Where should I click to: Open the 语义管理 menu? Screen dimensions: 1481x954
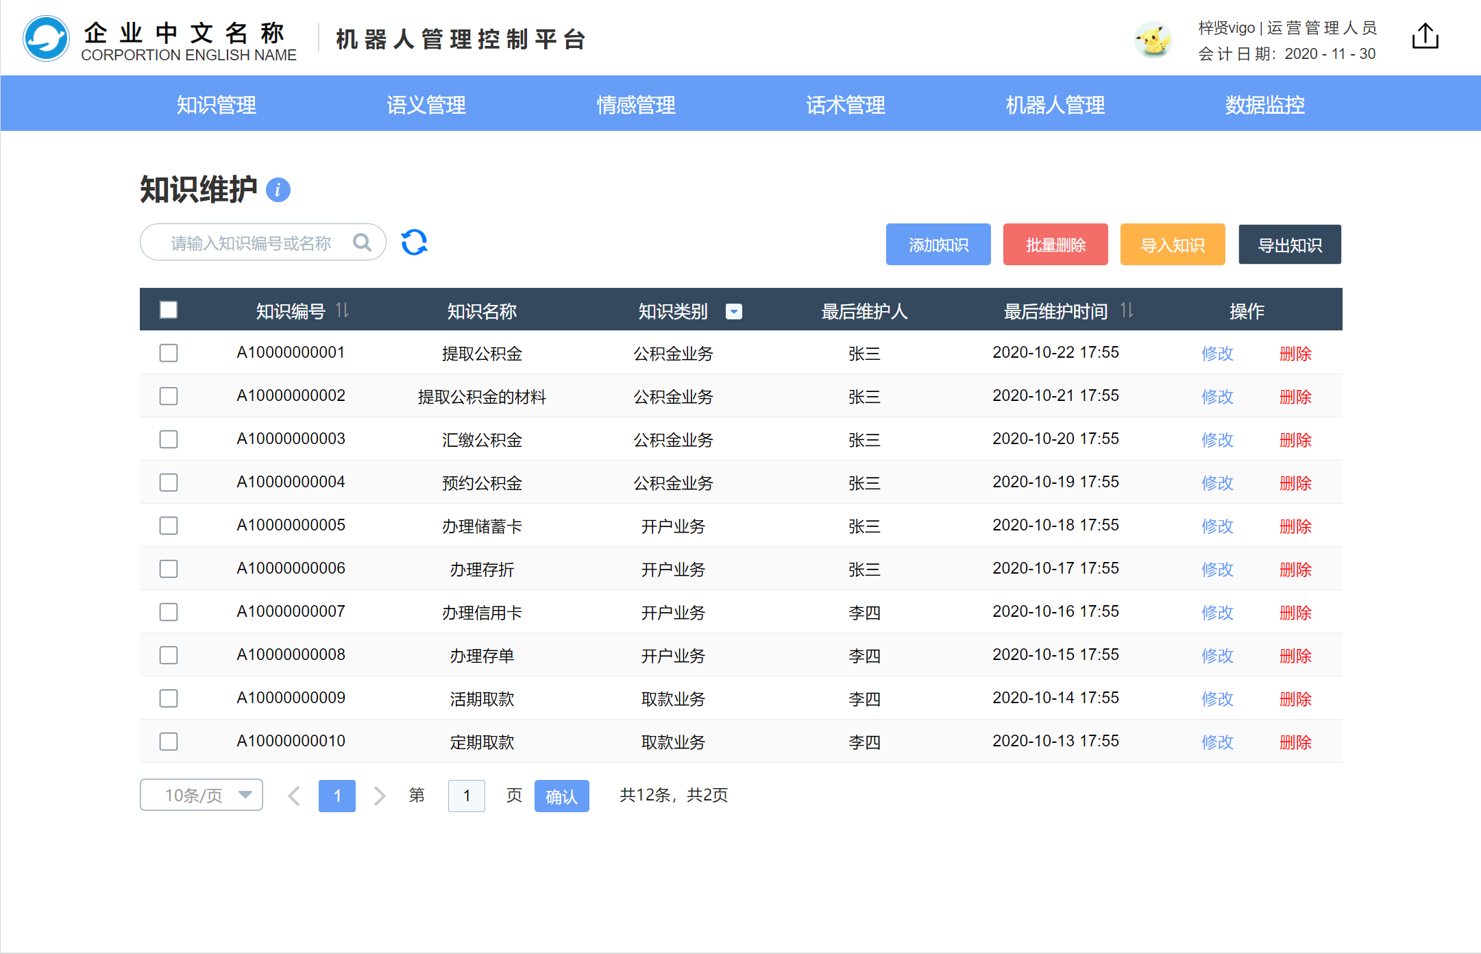(426, 104)
